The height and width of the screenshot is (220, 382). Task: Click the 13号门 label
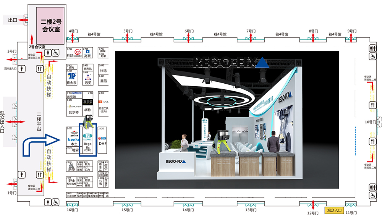[x=251, y=210]
